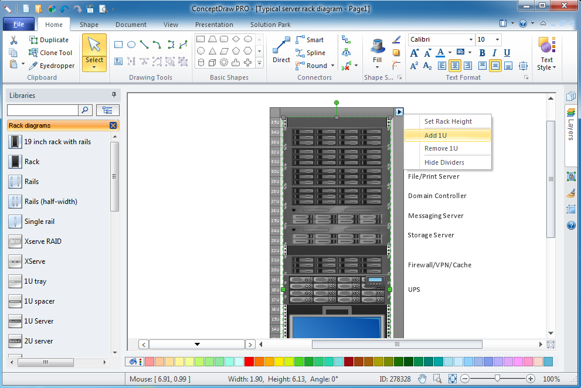
Task: Toggle Italic text formatting
Action: 494,53
